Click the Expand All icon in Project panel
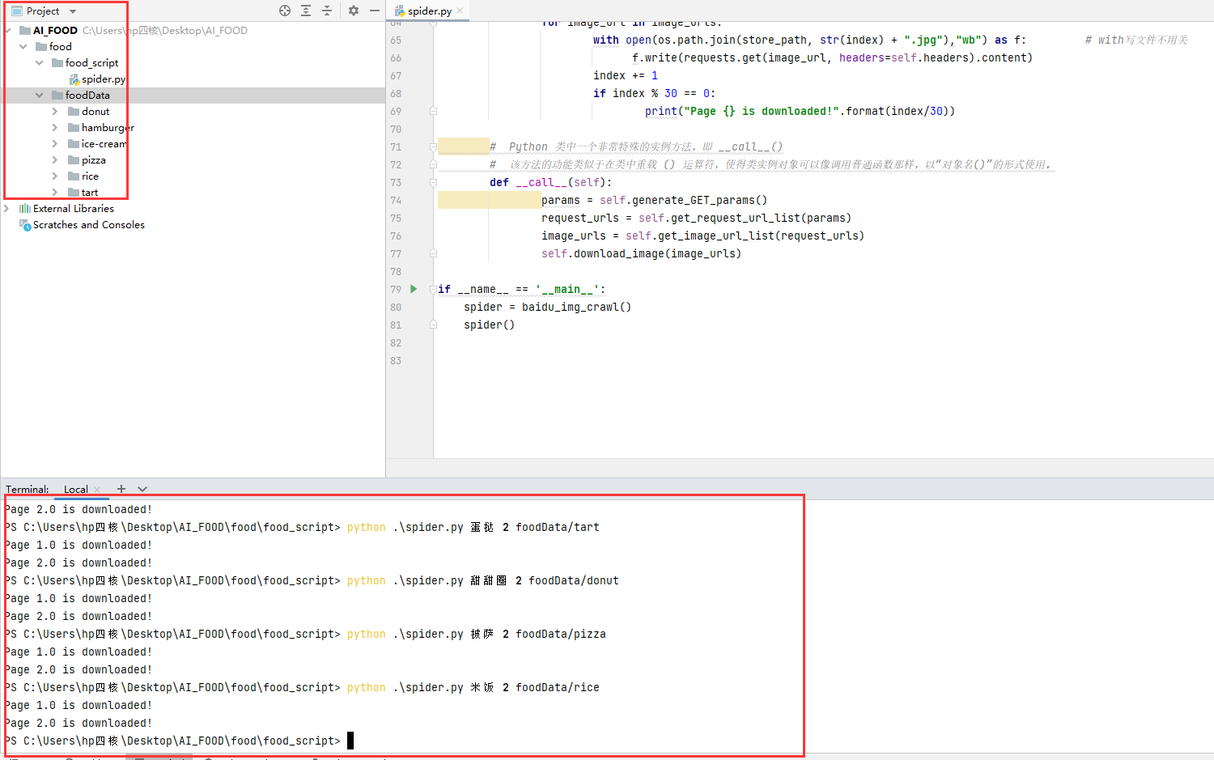 click(x=306, y=11)
